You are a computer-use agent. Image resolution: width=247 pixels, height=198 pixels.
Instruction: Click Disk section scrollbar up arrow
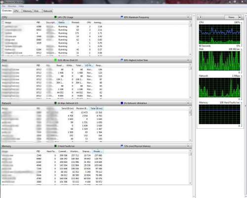tap(190, 65)
